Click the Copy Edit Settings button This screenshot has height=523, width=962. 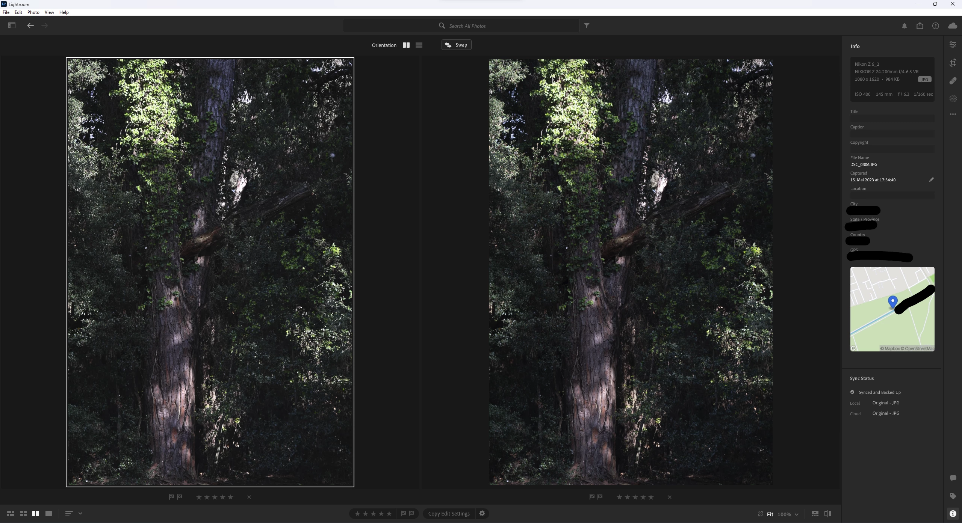(x=449, y=514)
